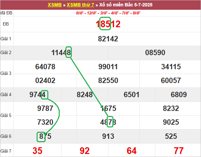
Task: Select Giải 6 number 913
Action: (x=108, y=136)
